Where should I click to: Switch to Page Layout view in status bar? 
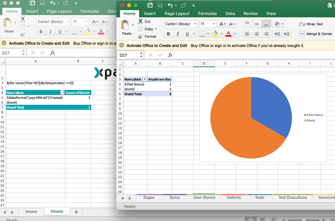click(x=262, y=219)
